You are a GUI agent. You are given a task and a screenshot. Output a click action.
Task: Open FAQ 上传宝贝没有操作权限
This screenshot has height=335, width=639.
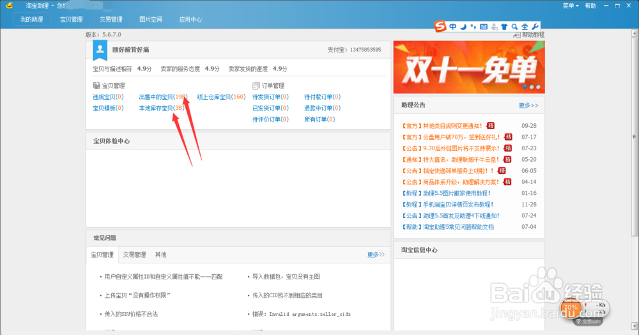(137, 295)
